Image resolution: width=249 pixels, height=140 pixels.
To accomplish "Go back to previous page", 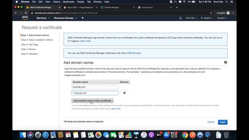I will click(x=16, y=13).
